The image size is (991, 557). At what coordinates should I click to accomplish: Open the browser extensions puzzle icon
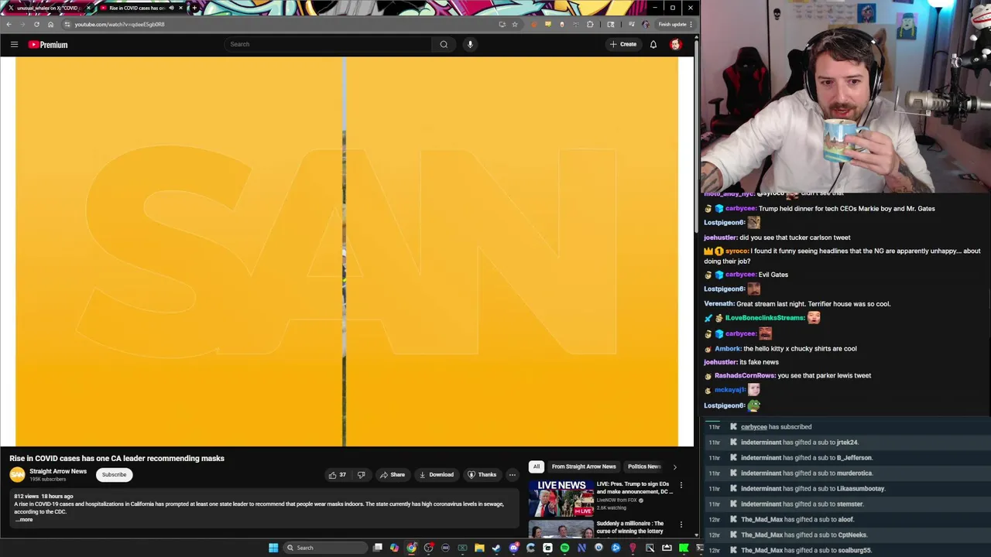[x=591, y=24]
